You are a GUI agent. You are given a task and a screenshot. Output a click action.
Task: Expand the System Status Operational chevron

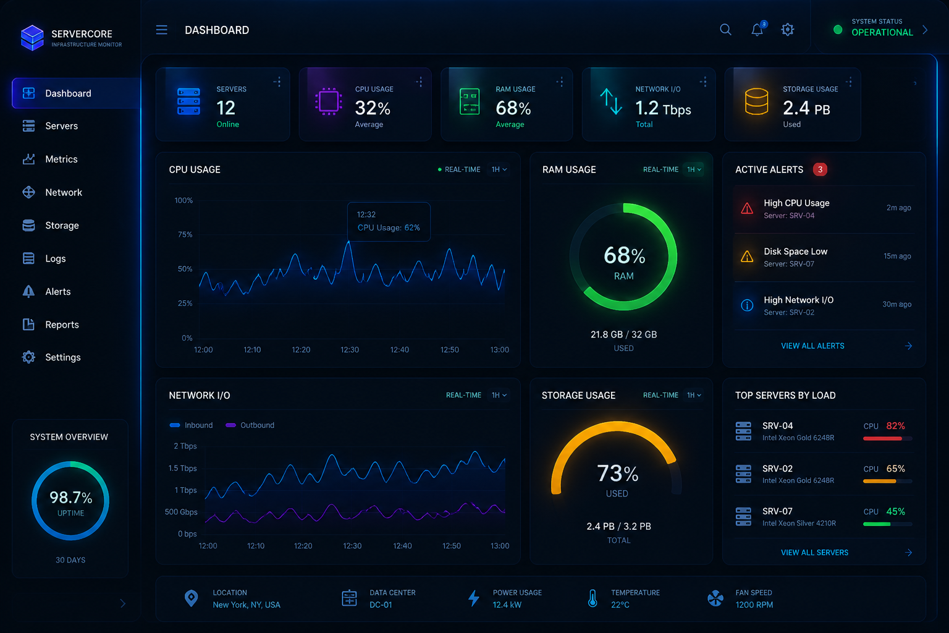click(x=925, y=30)
